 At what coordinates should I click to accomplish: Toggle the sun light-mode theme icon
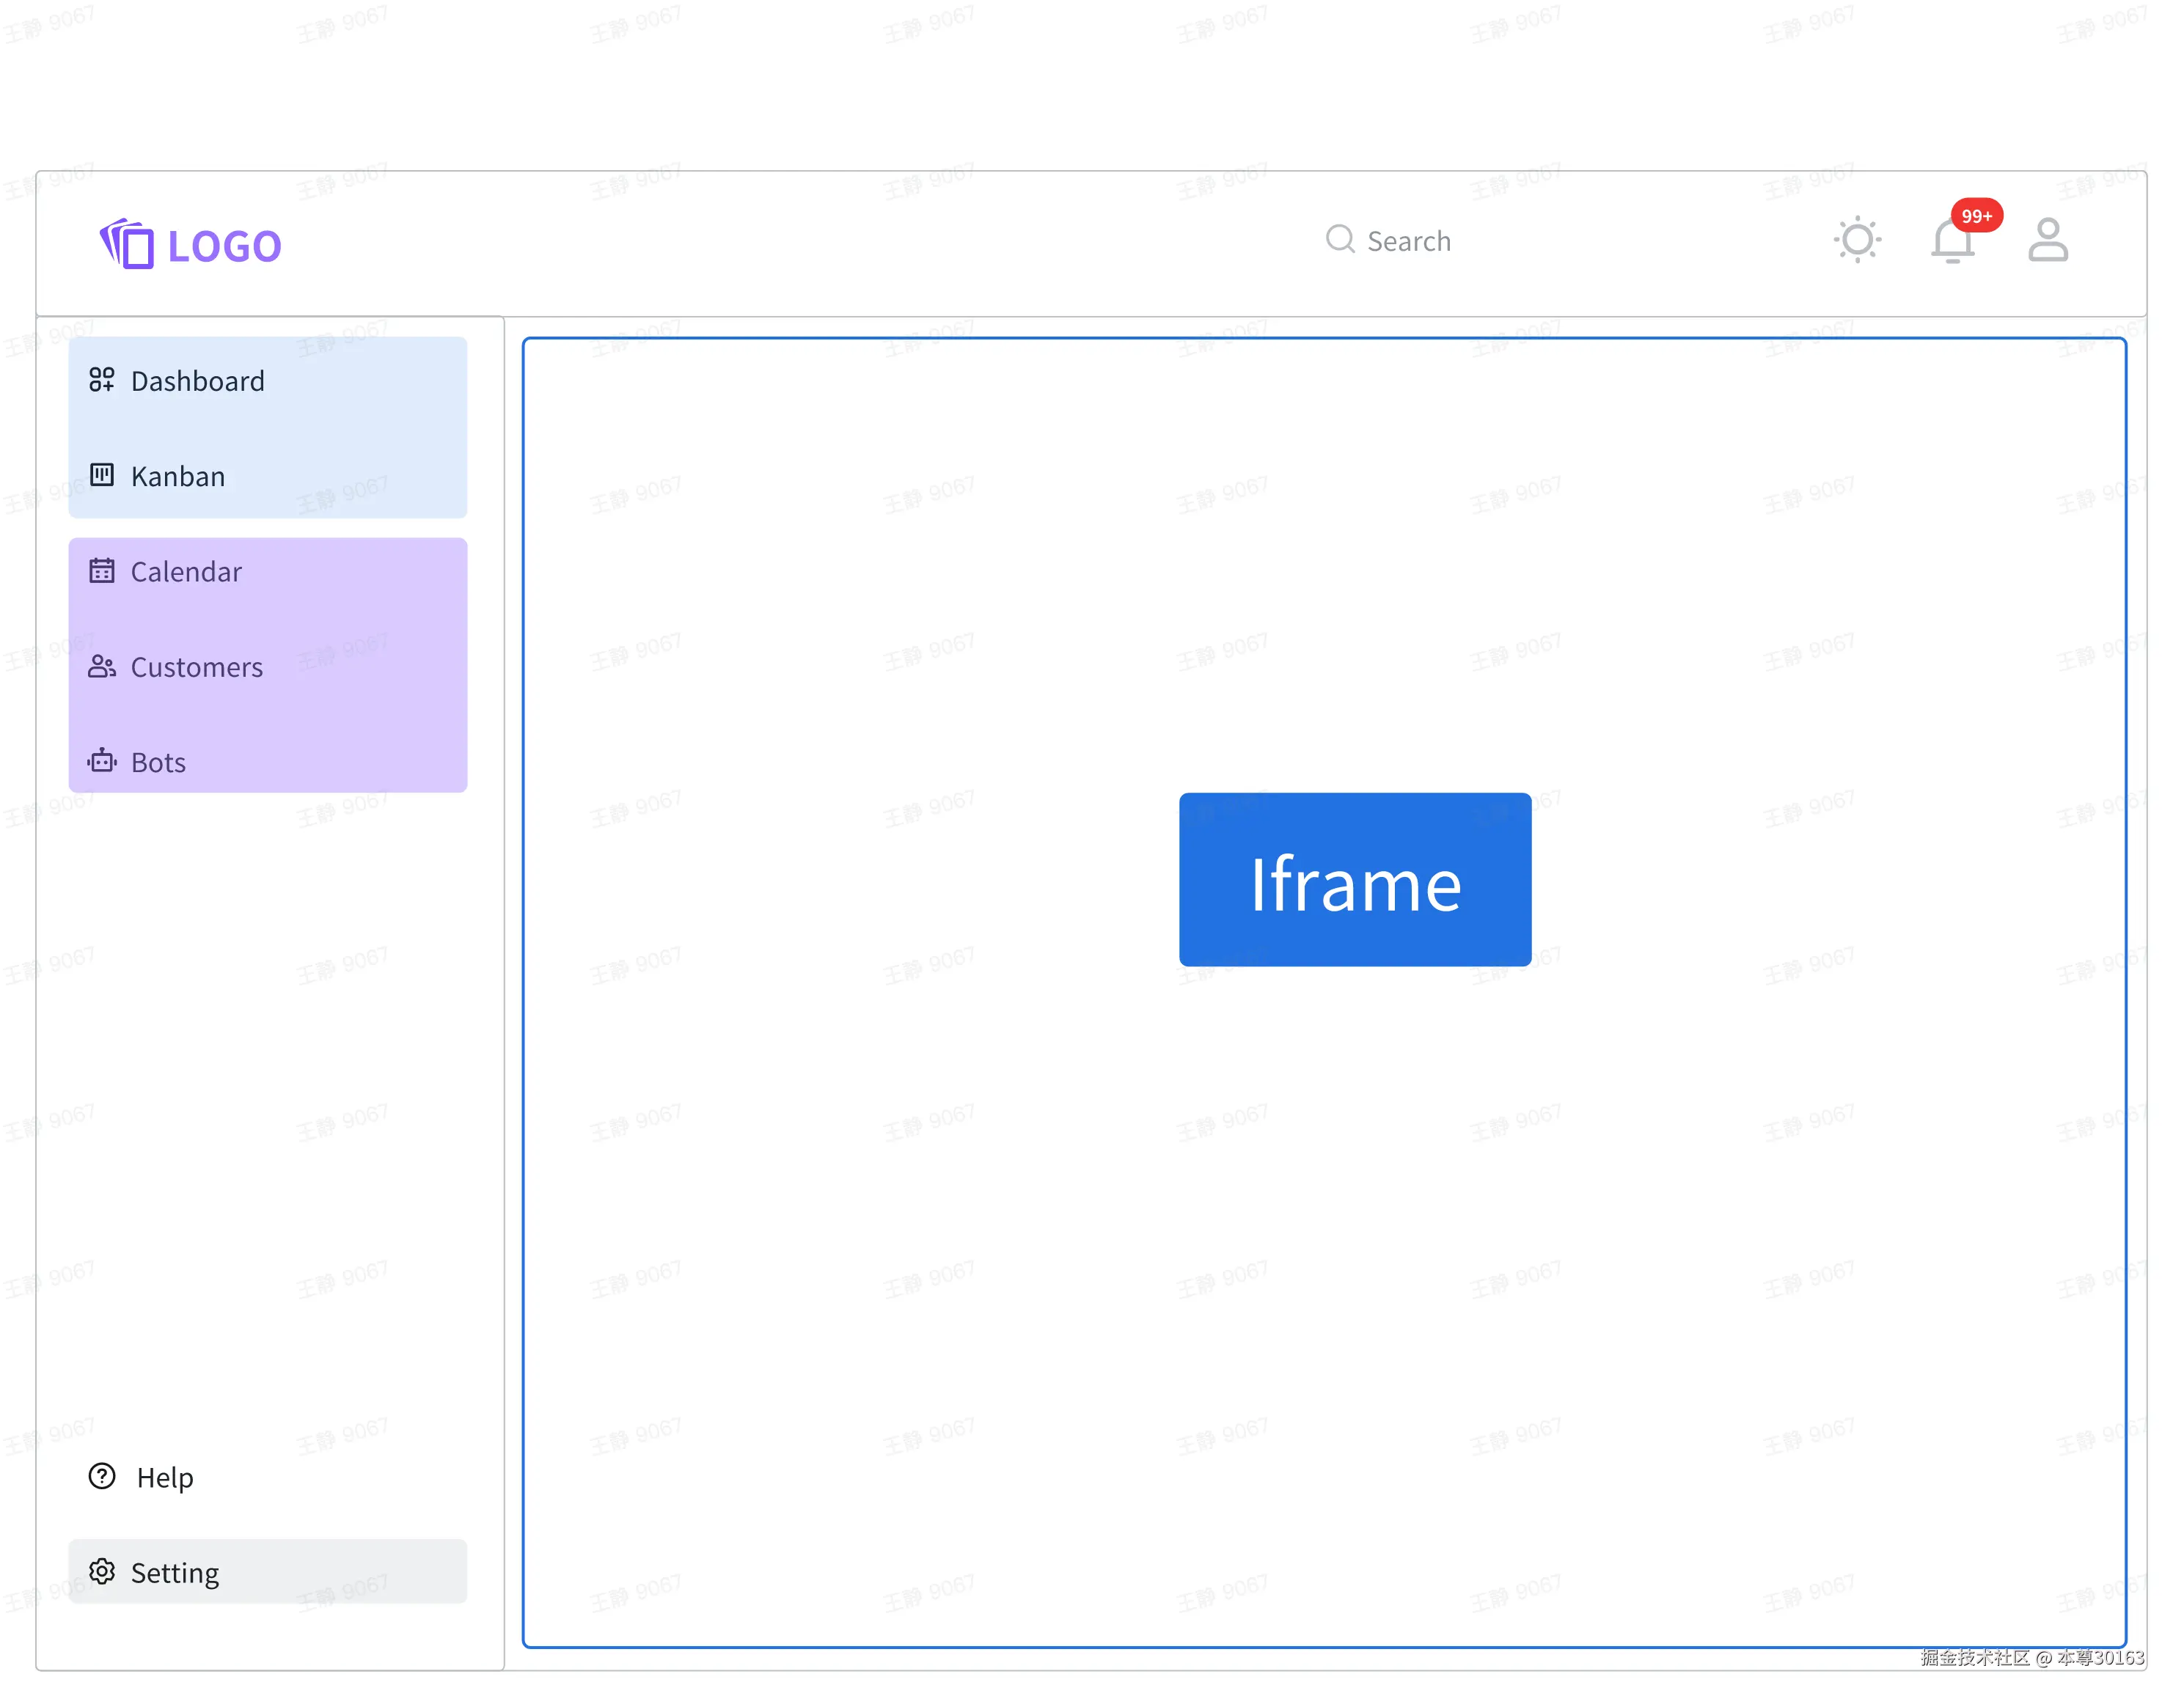coord(1857,240)
